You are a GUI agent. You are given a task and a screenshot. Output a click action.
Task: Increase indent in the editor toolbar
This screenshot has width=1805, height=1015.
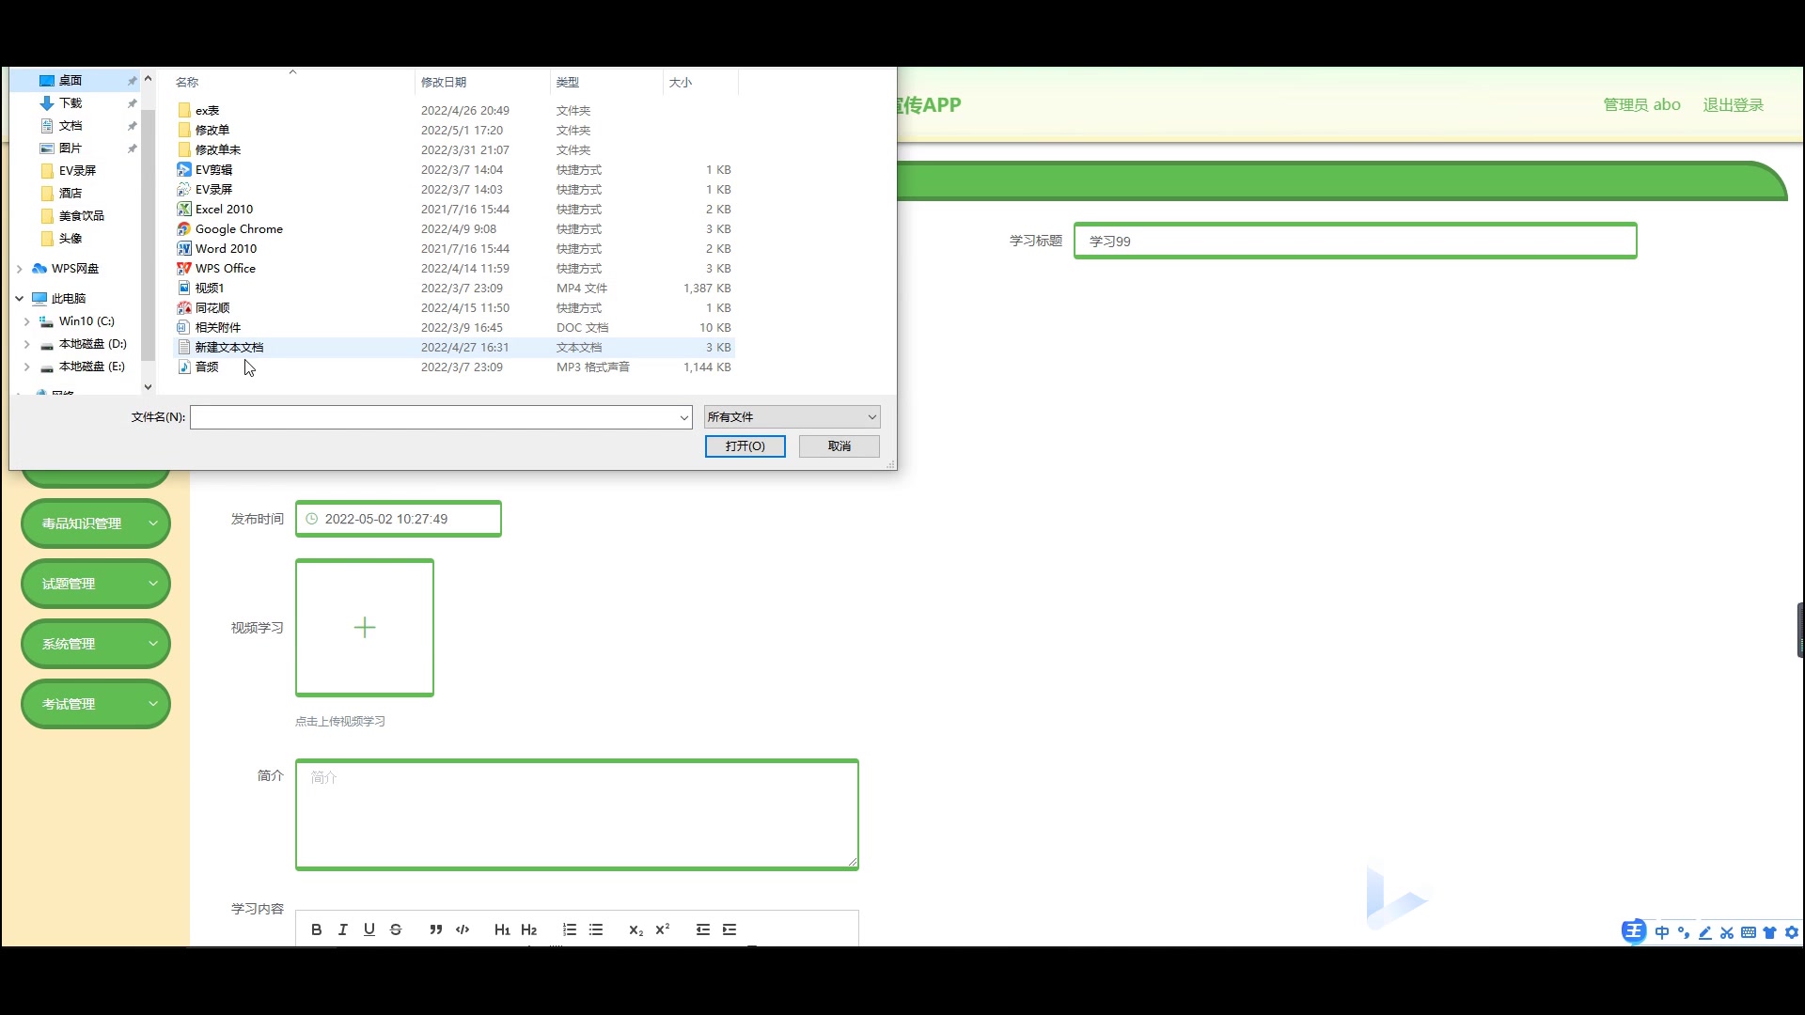pyautogui.click(x=730, y=929)
